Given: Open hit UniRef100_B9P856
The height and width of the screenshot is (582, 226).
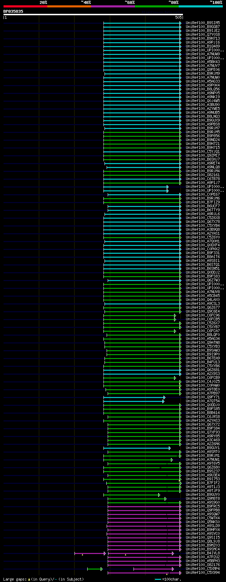Looking at the screenshot, I should [203, 136].
